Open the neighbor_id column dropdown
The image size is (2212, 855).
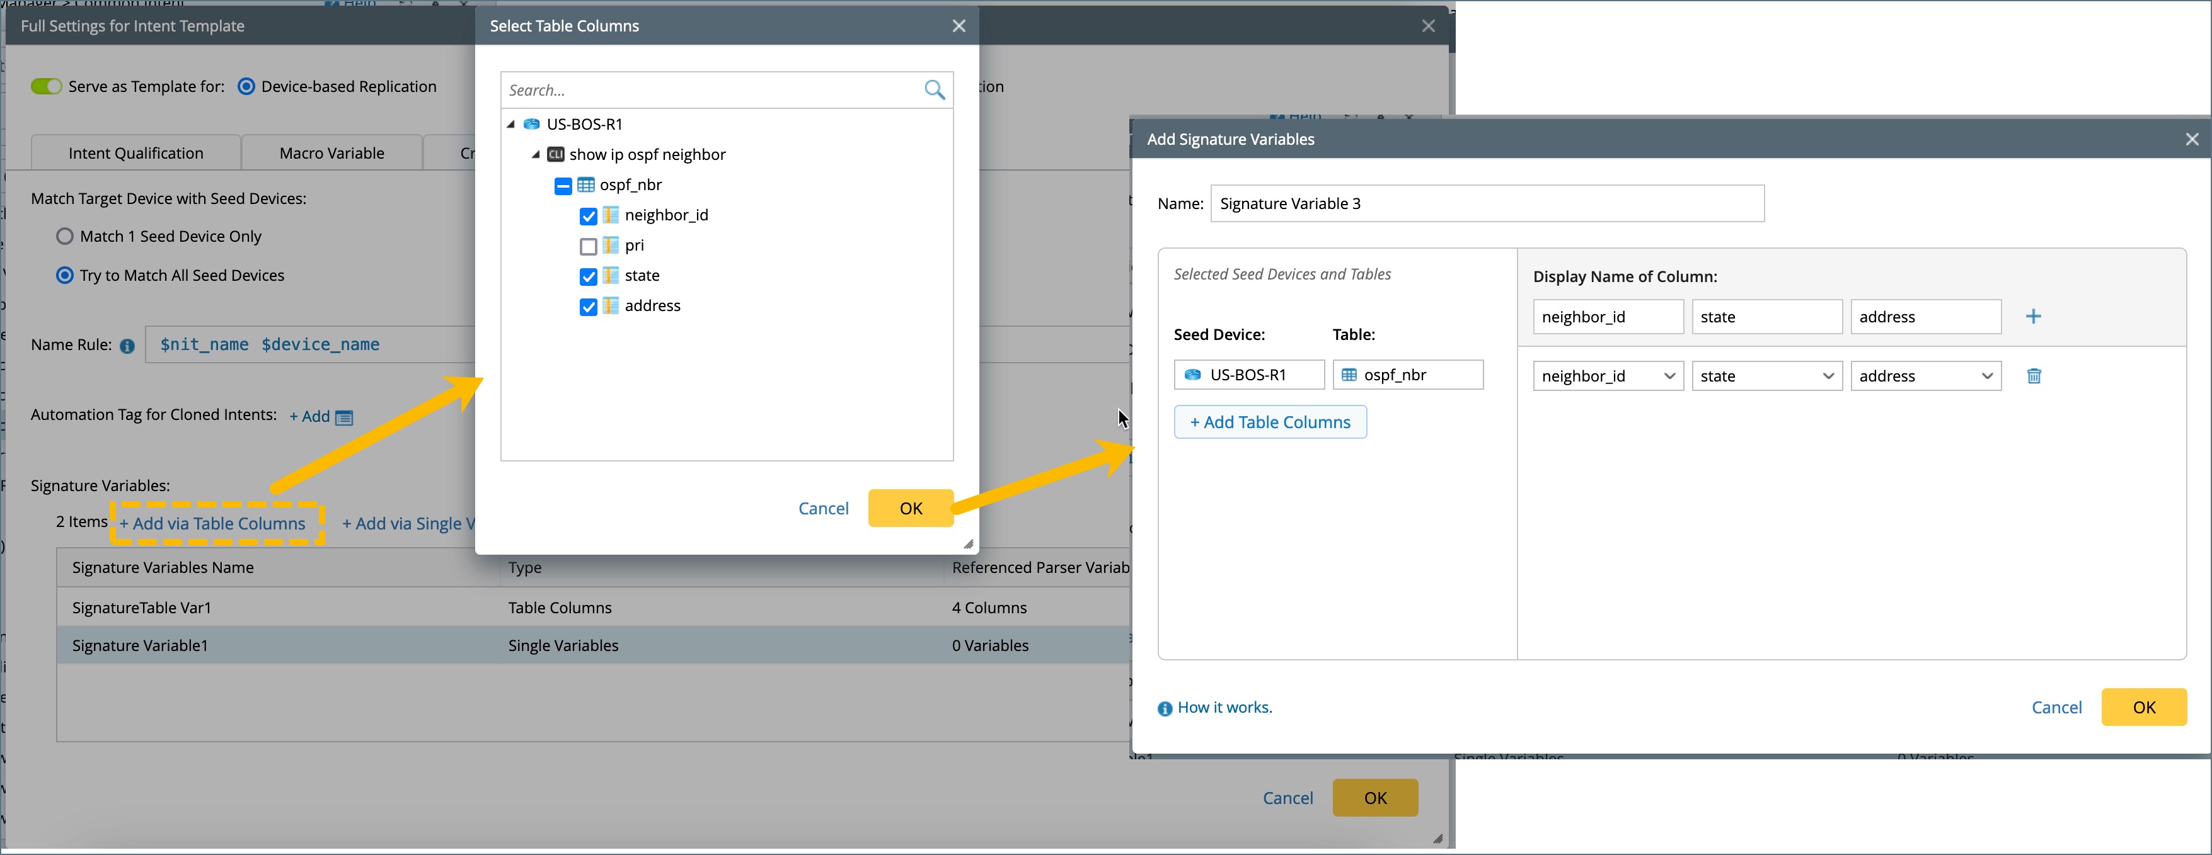pos(1606,377)
